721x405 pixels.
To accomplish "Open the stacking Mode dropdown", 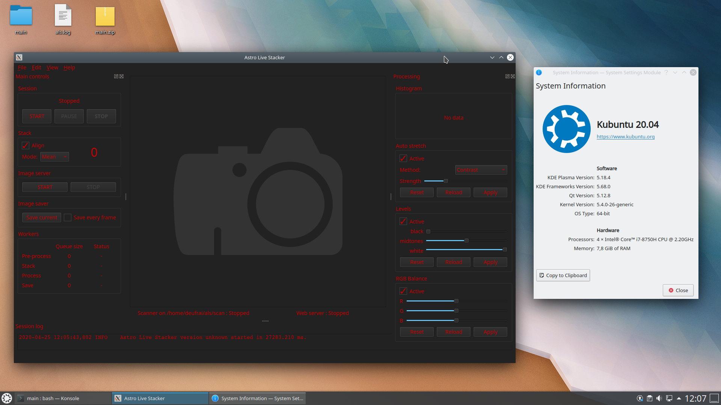I will [x=54, y=157].
